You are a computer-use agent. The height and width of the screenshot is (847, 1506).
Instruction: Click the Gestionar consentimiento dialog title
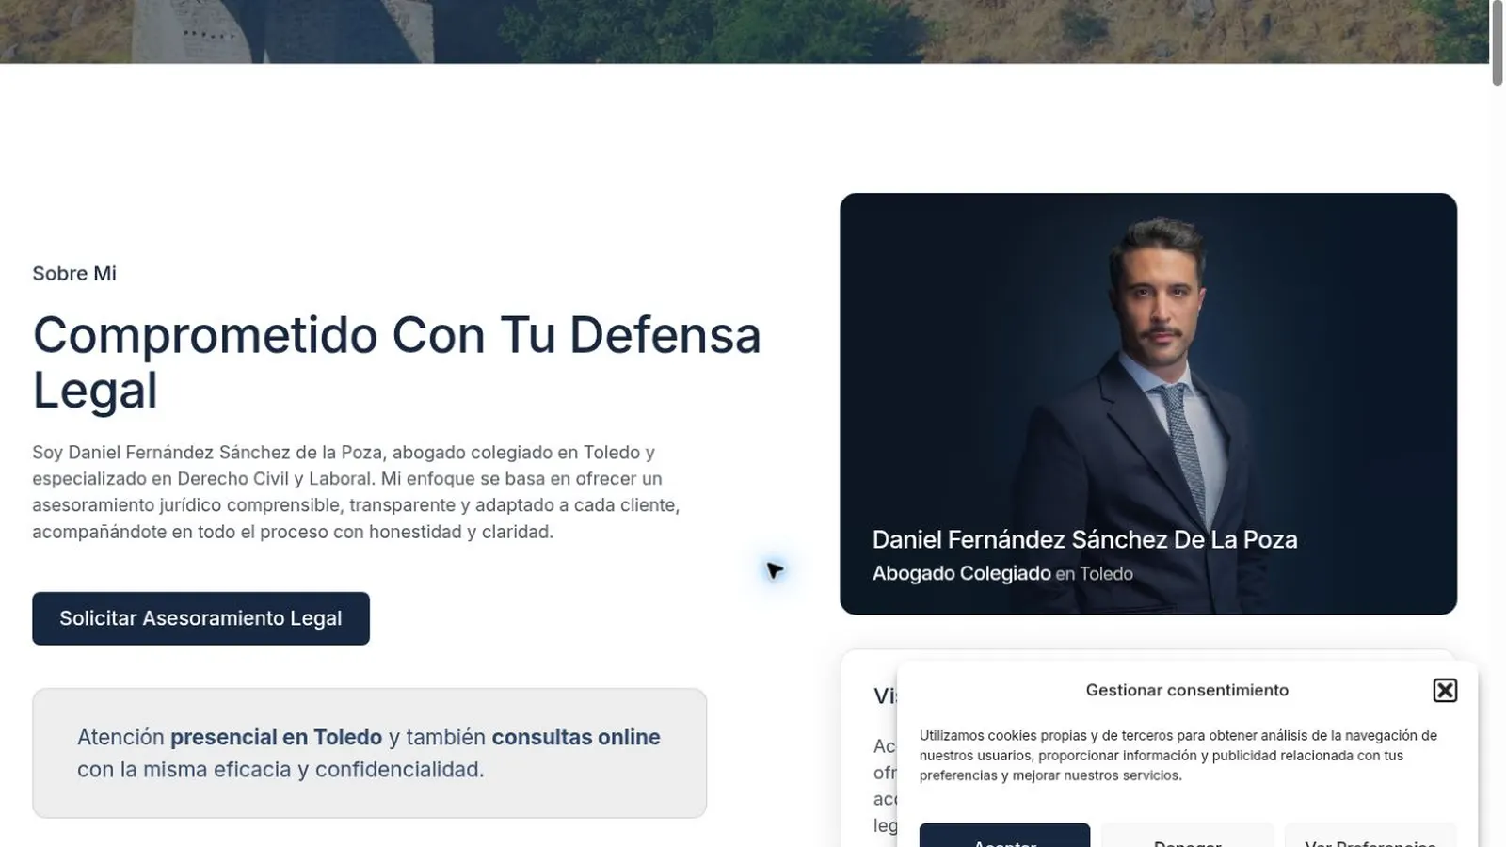(1187, 690)
